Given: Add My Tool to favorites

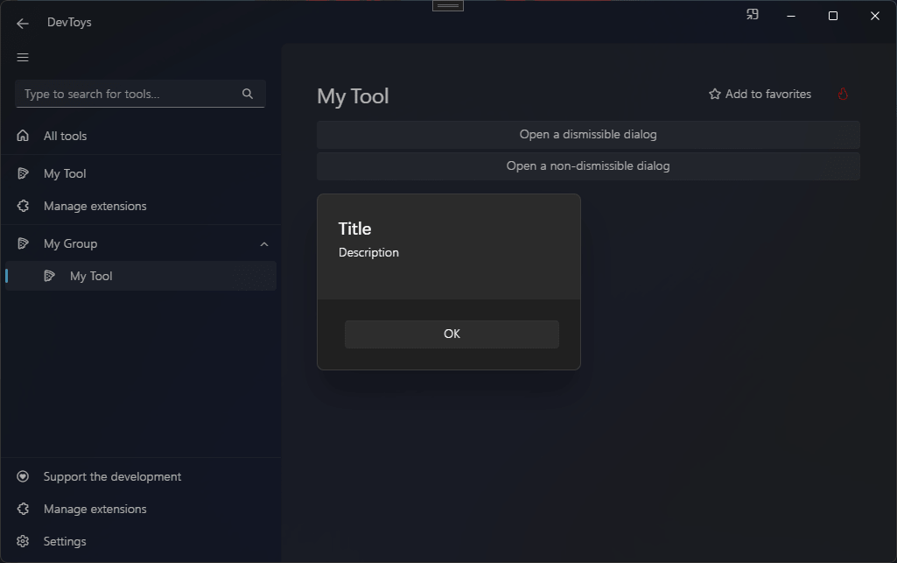Looking at the screenshot, I should pyautogui.click(x=760, y=94).
